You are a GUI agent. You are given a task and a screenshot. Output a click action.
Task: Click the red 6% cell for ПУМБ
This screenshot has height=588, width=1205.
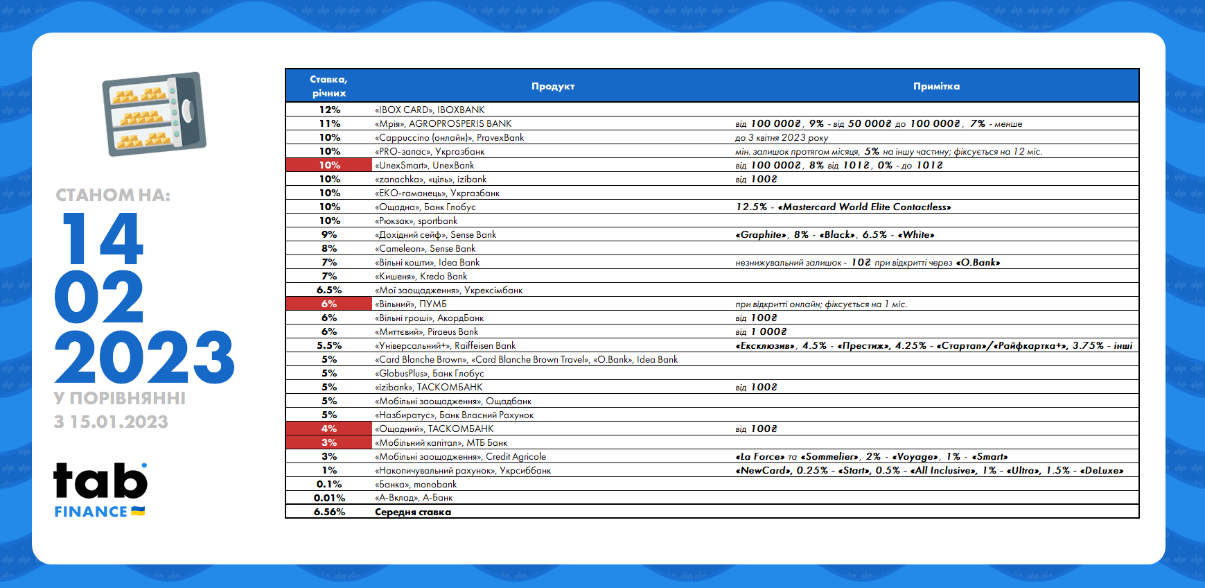329,304
